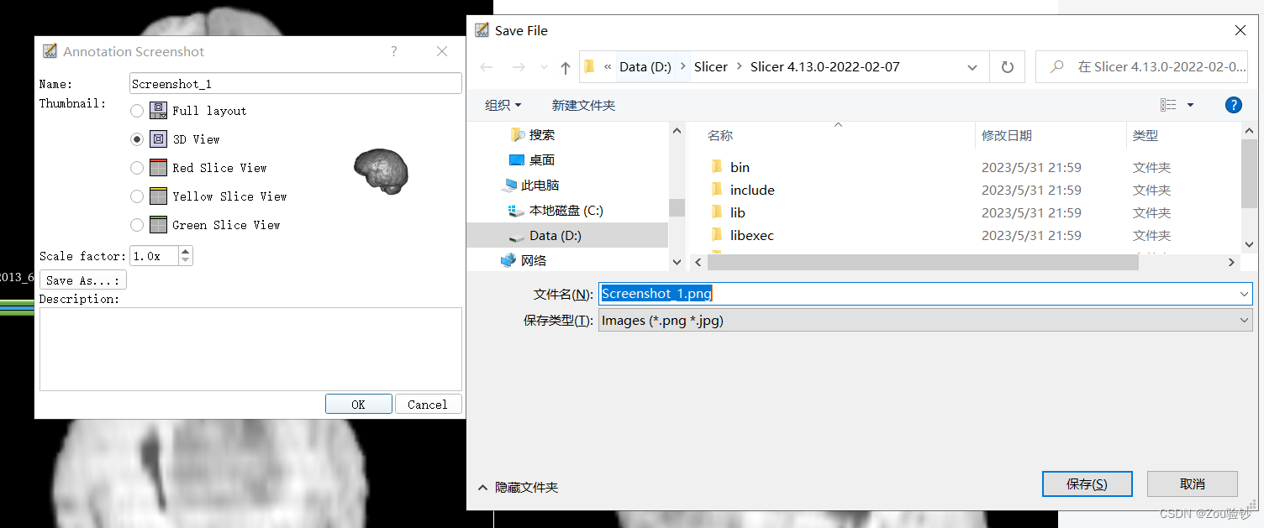Increase scale factor with stepper arrow

(x=185, y=250)
